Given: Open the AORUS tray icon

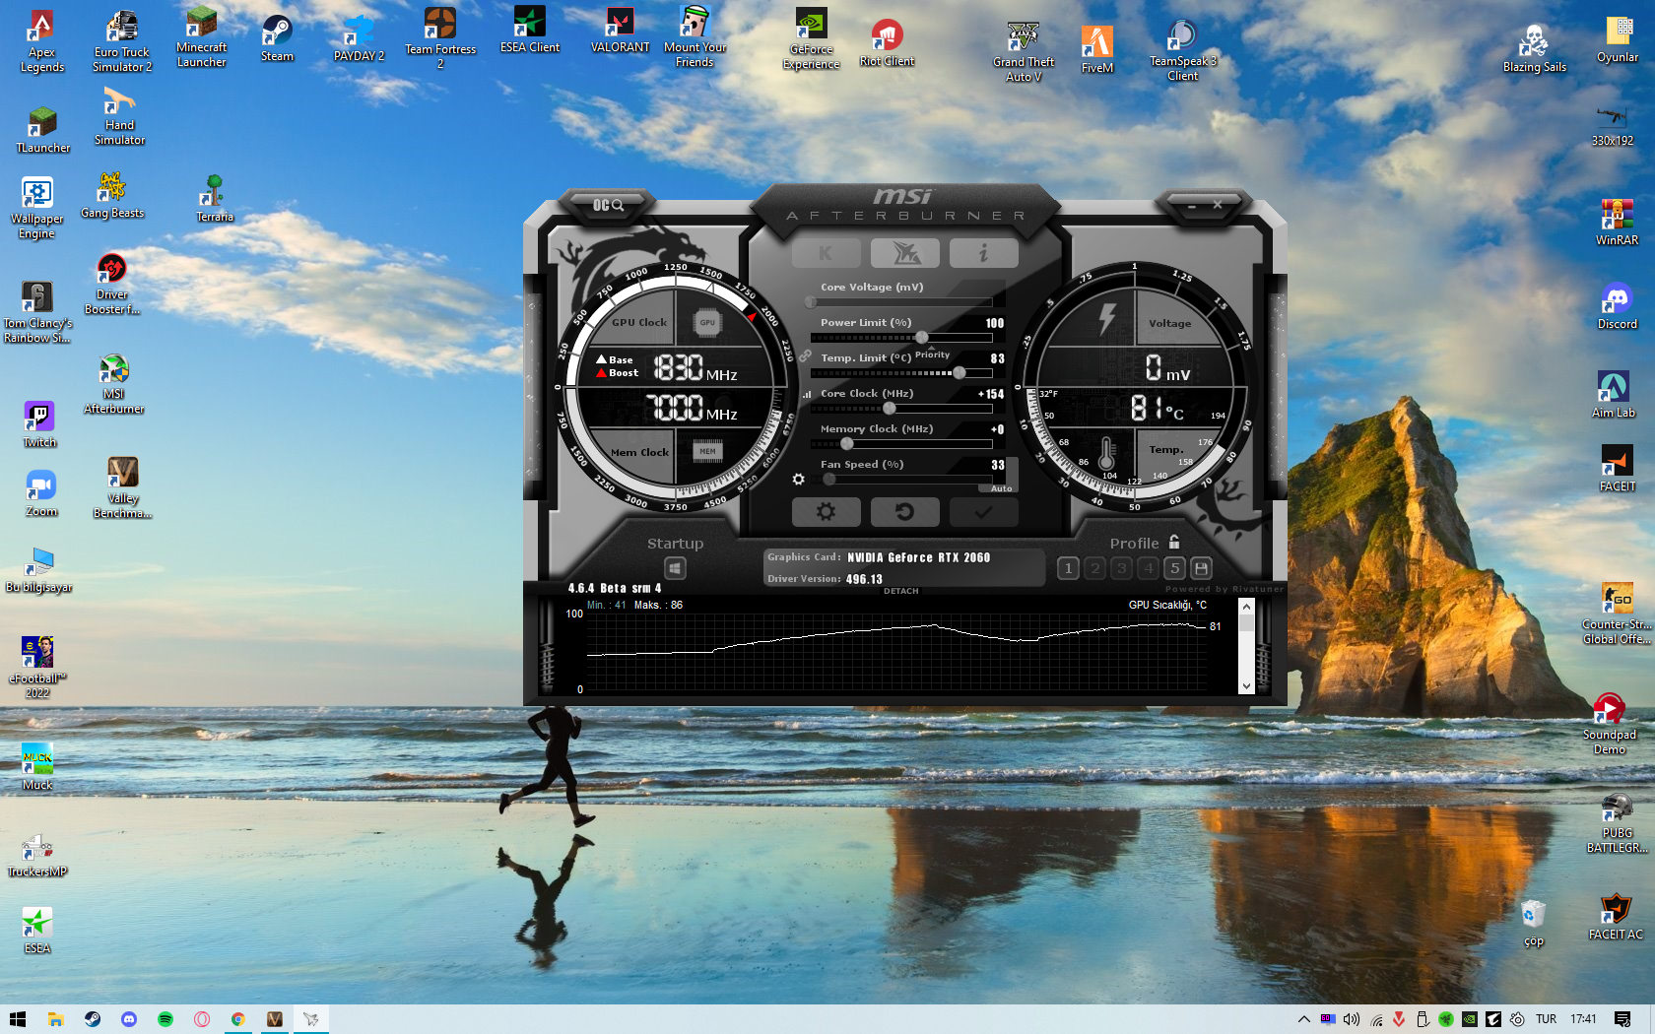Looking at the screenshot, I should [1493, 1019].
